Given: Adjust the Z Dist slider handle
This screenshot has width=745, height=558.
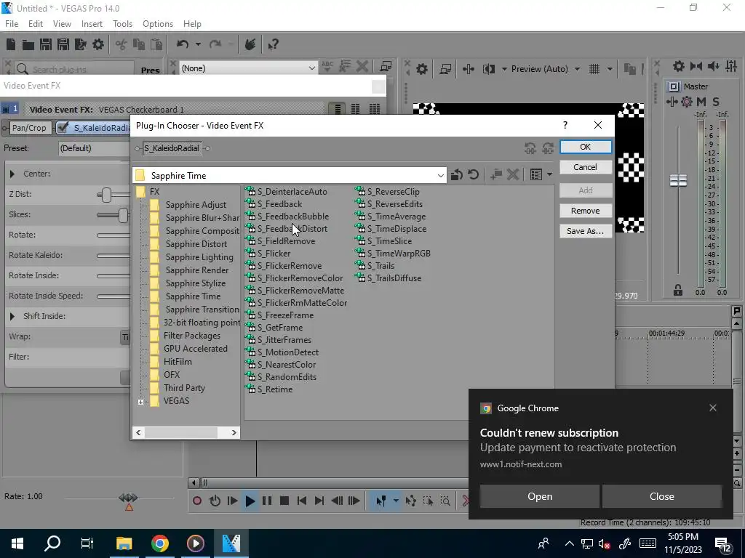Looking at the screenshot, I should [x=106, y=195].
